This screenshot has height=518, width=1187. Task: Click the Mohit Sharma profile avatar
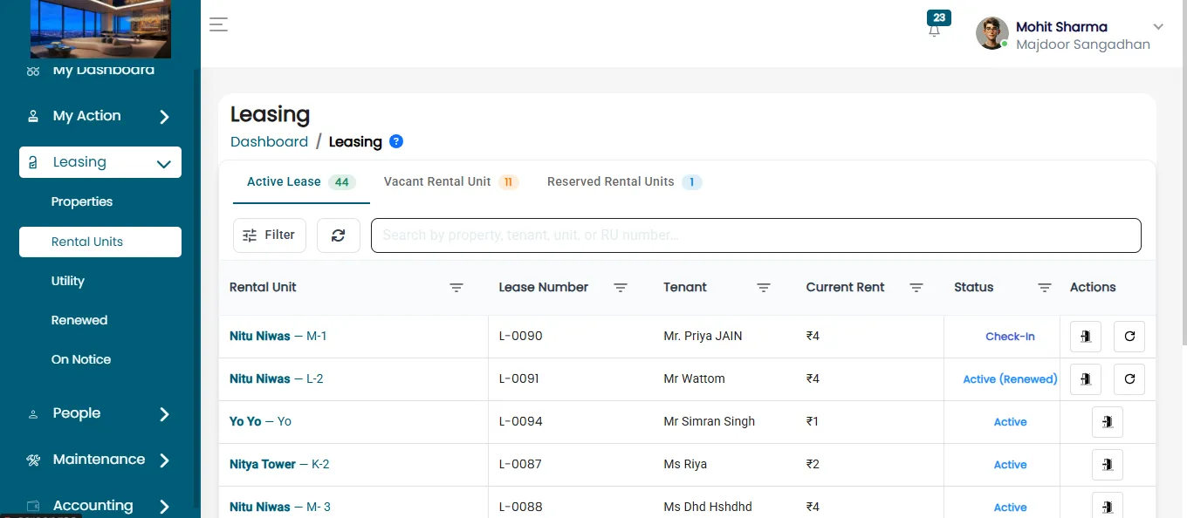(x=992, y=33)
